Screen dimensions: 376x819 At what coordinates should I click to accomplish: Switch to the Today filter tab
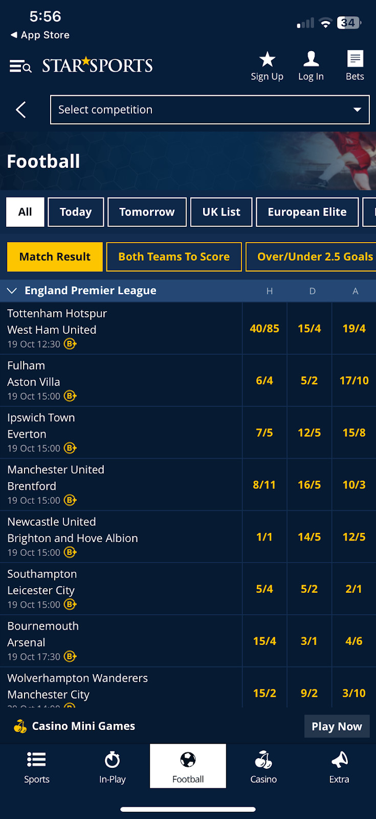(x=76, y=212)
